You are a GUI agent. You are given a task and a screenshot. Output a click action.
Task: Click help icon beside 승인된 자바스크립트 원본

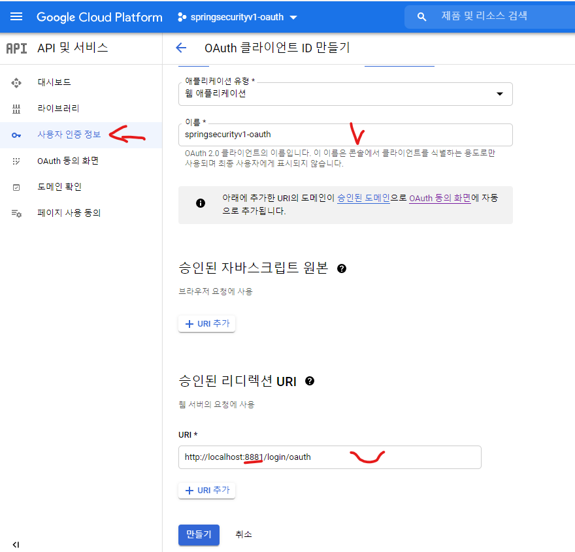click(x=341, y=268)
